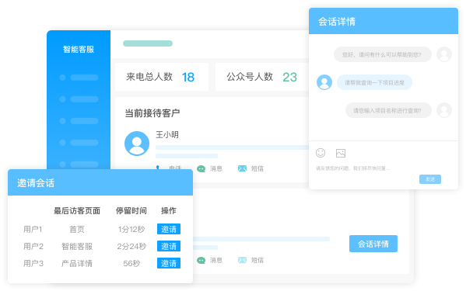Click the emoji smiley icon in chat

(x=321, y=153)
